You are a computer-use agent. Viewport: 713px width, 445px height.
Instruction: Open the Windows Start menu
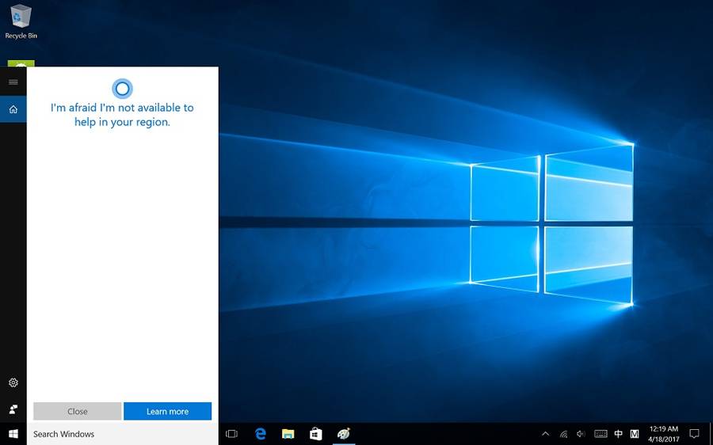tap(13, 434)
